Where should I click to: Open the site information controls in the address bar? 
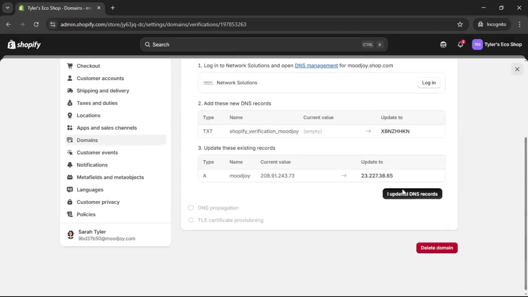pyautogui.click(x=53, y=24)
